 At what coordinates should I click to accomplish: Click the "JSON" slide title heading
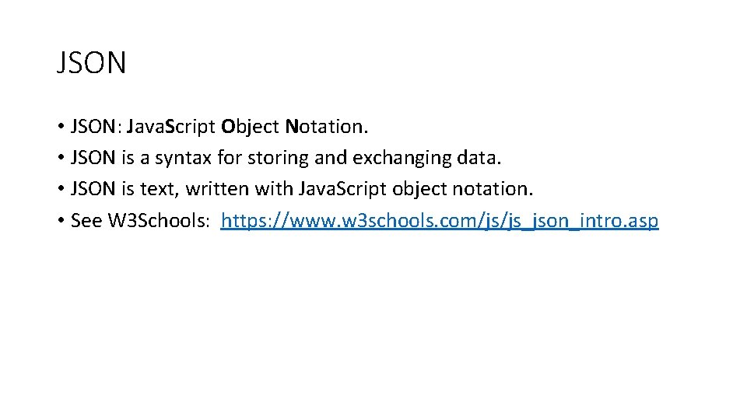click(91, 63)
